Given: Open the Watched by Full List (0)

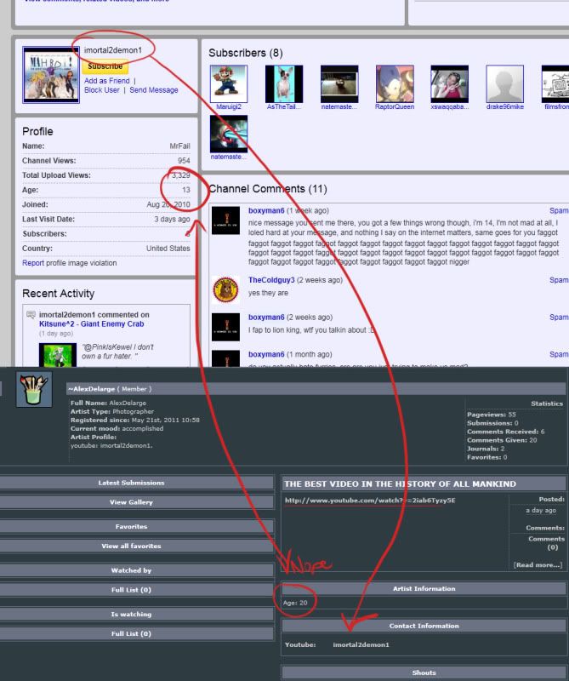Looking at the screenshot, I should [x=131, y=589].
